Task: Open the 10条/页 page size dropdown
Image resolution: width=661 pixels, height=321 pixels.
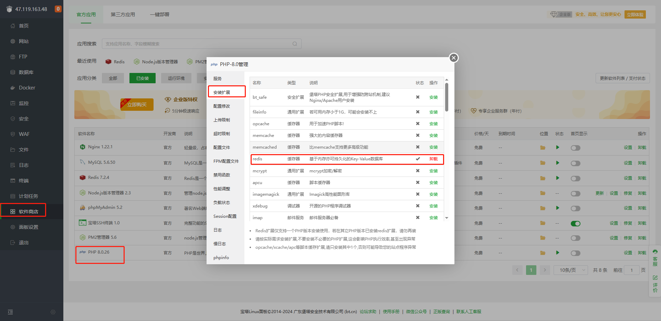Action: pyautogui.click(x=570, y=270)
